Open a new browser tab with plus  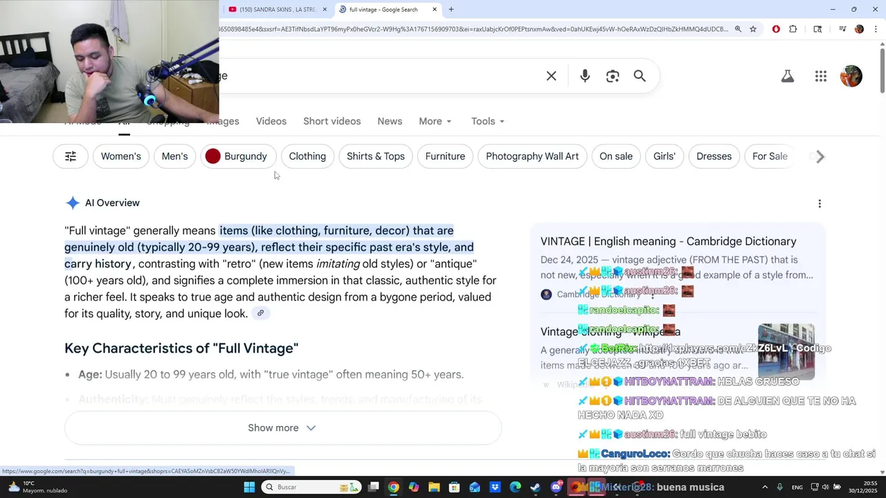click(451, 9)
